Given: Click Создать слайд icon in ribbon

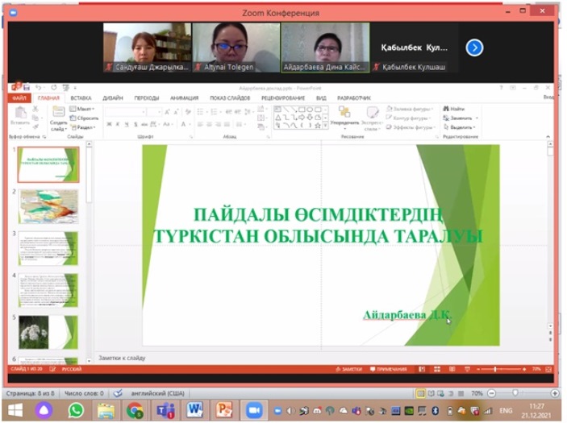Looking at the screenshot, I should point(58,117).
